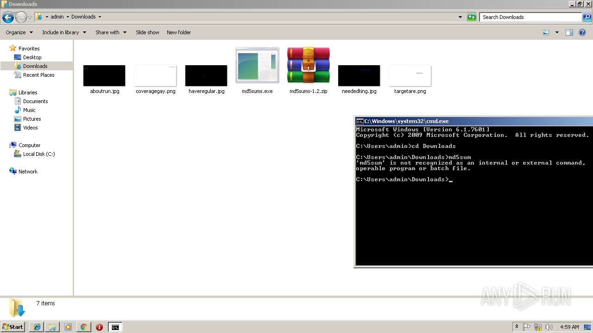
Task: Launch Windows Media Player from taskbar
Action: click(68, 327)
